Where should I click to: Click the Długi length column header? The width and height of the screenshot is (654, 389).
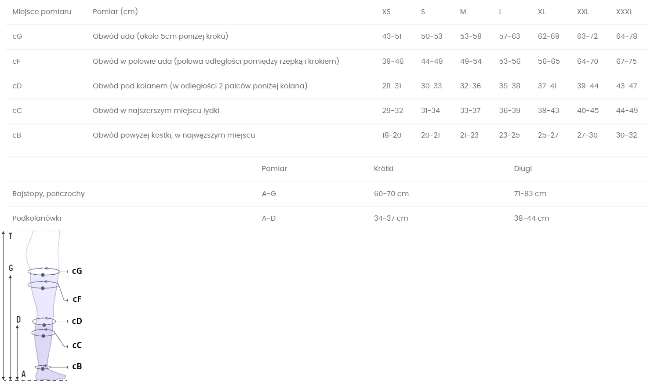pyautogui.click(x=523, y=169)
